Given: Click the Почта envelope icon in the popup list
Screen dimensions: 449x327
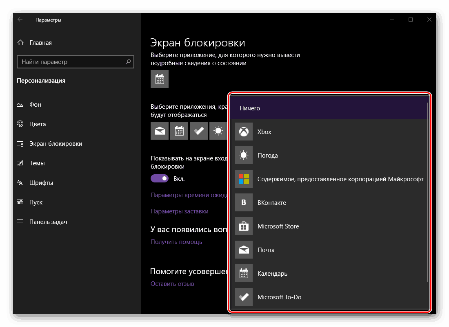Looking at the screenshot, I should pos(244,250).
